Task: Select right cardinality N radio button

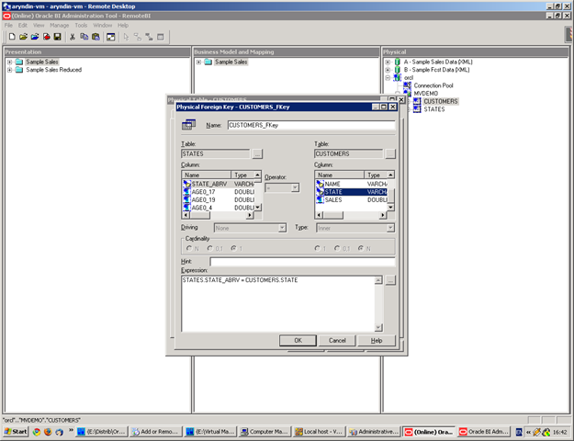Action: (x=361, y=248)
